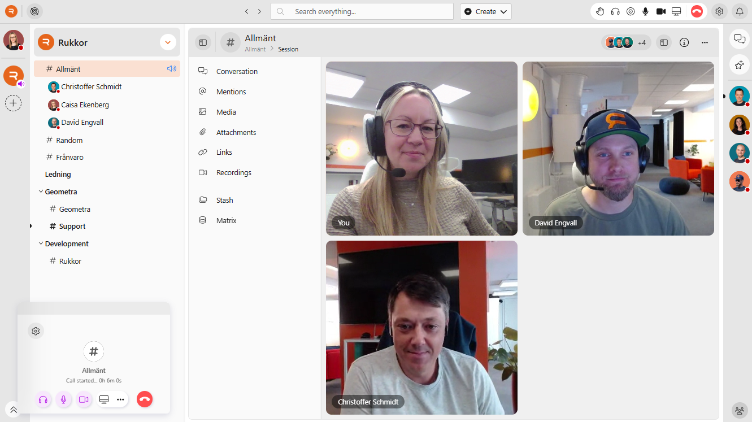
Task: Collapse the Development group
Action: [x=41, y=243]
